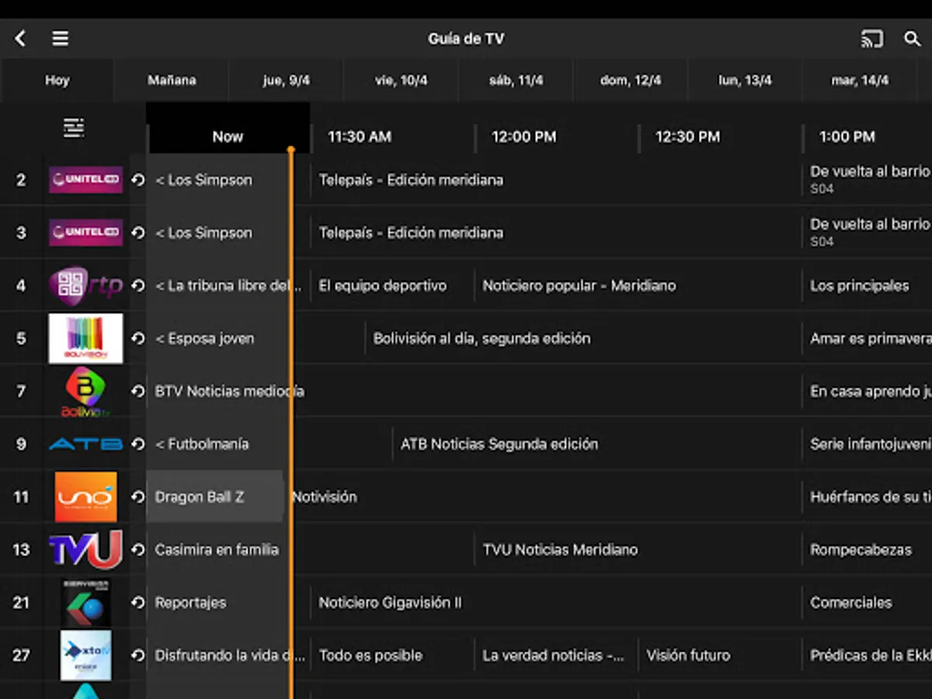Select XTO TV logo on channel 27

[x=85, y=656]
